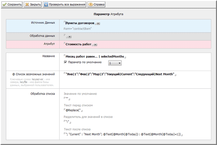Click the Текст перед списком caption
Screen dimensions: 217x145
click(78, 105)
